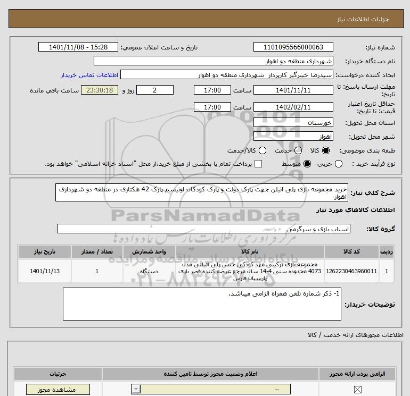Toggle the اسناد خزانه اسلامی payment checkbox
The width and height of the screenshot is (410, 396).
pyautogui.click(x=258, y=164)
